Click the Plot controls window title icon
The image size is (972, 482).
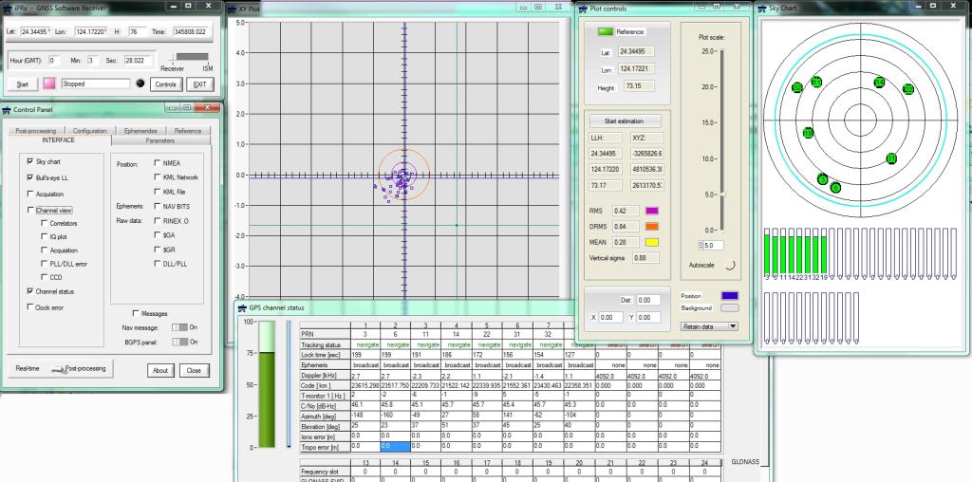pyautogui.click(x=583, y=9)
